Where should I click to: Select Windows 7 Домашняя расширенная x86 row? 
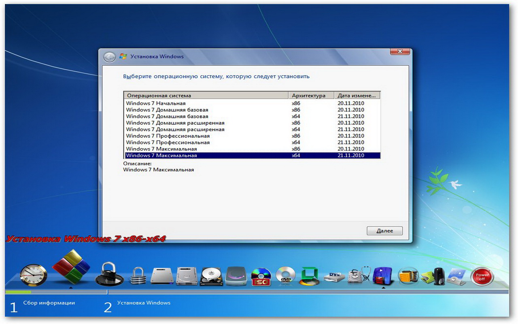pyautogui.click(x=252, y=123)
